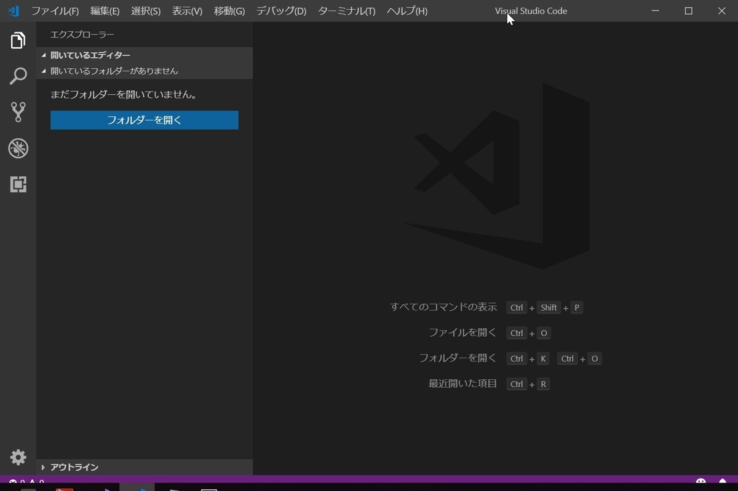This screenshot has width=738, height=491.
Task: Click the Ctrl key badge next to ファイルを開く
Action: tap(516, 332)
